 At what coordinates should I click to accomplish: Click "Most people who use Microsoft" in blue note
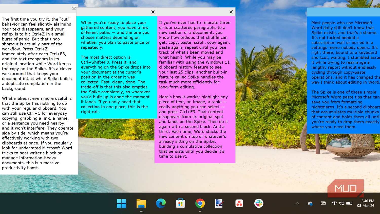342,23
